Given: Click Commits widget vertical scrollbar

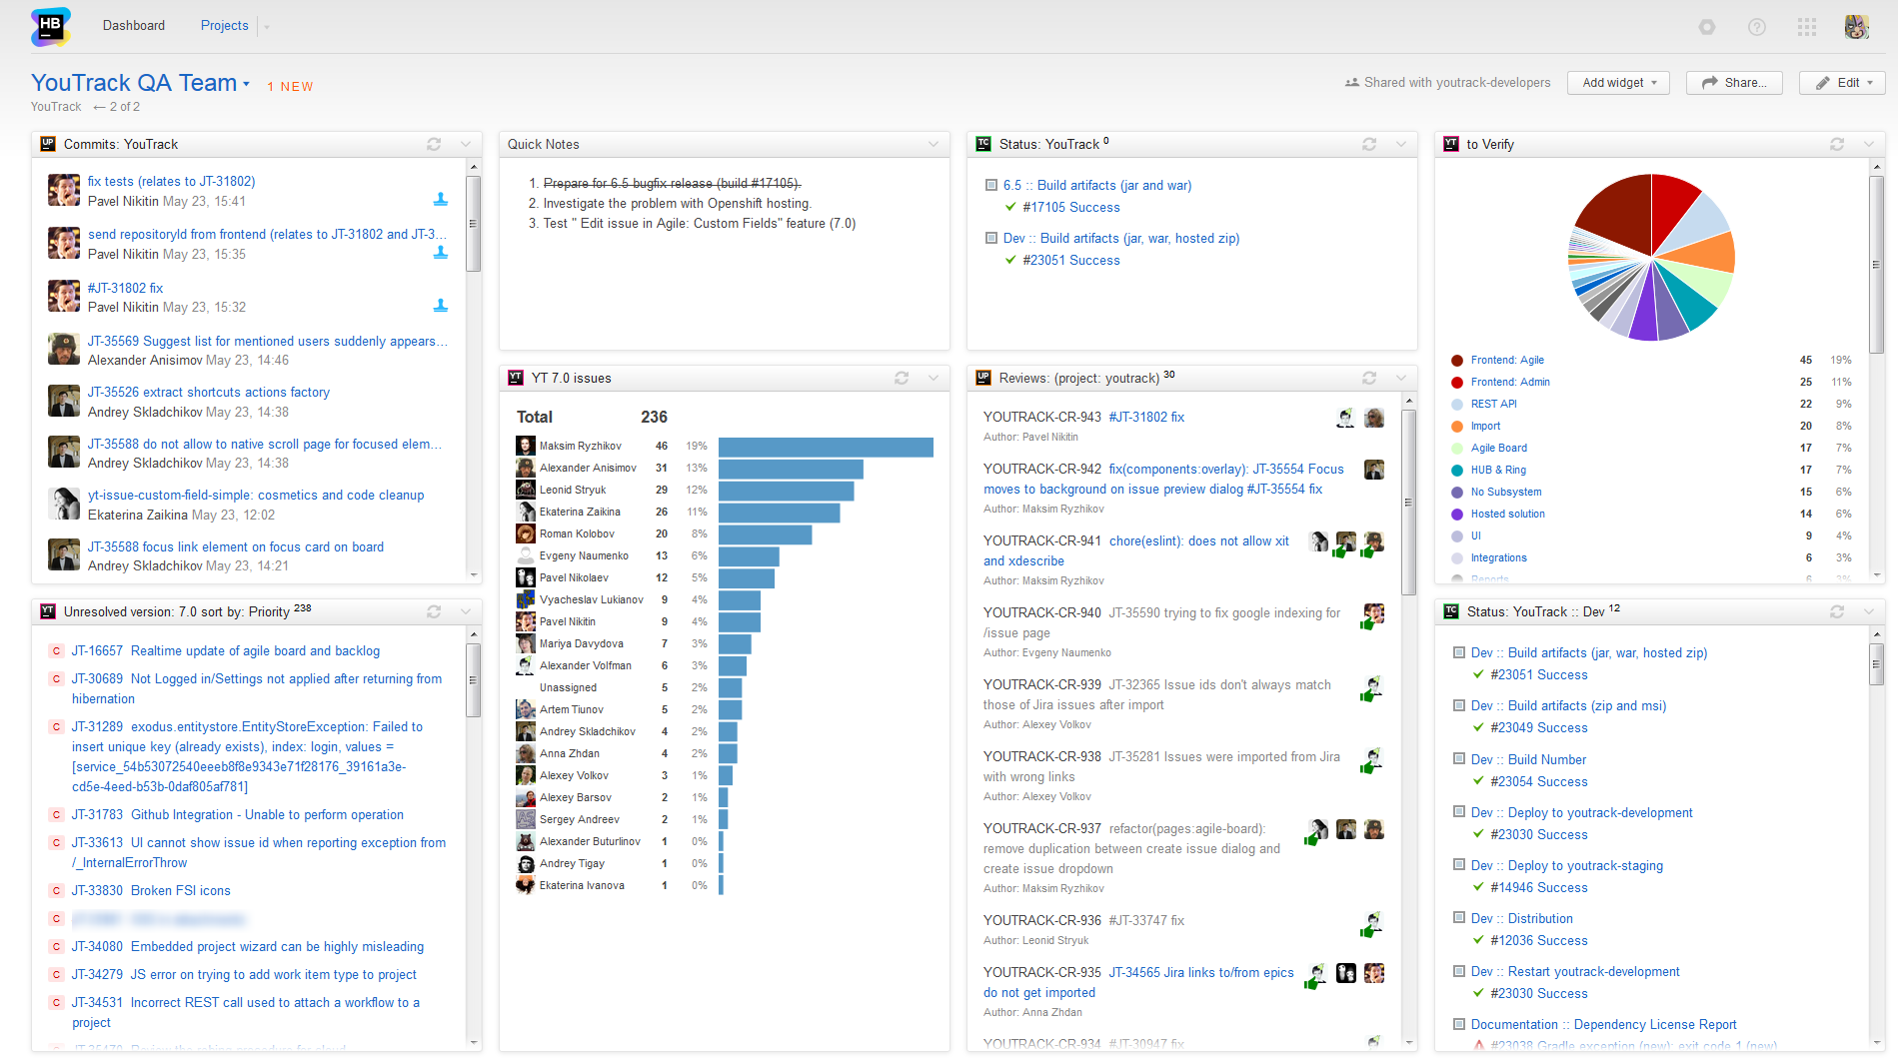Looking at the screenshot, I should (x=474, y=224).
